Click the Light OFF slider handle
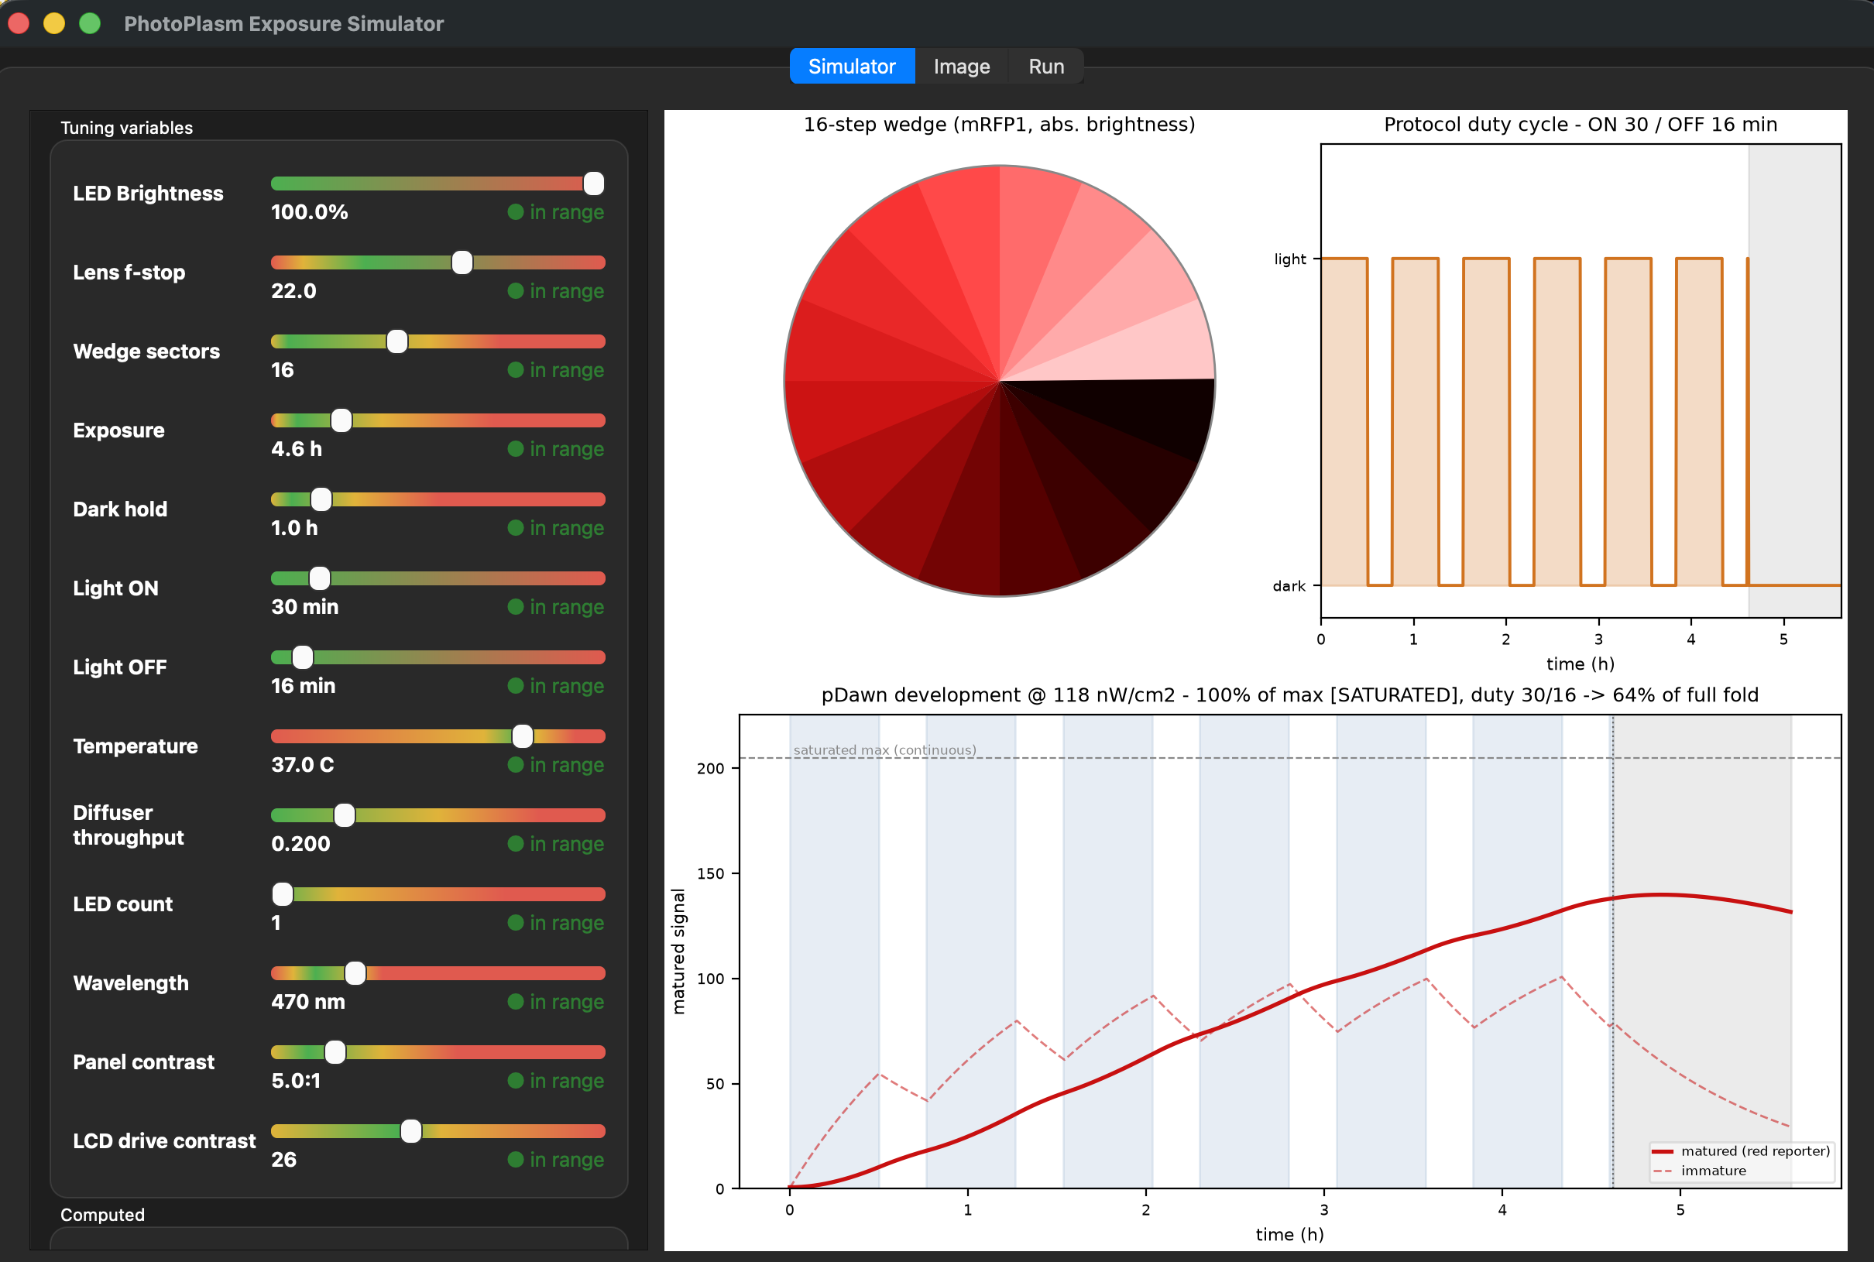Image resolution: width=1874 pixels, height=1262 pixels. pyautogui.click(x=303, y=657)
